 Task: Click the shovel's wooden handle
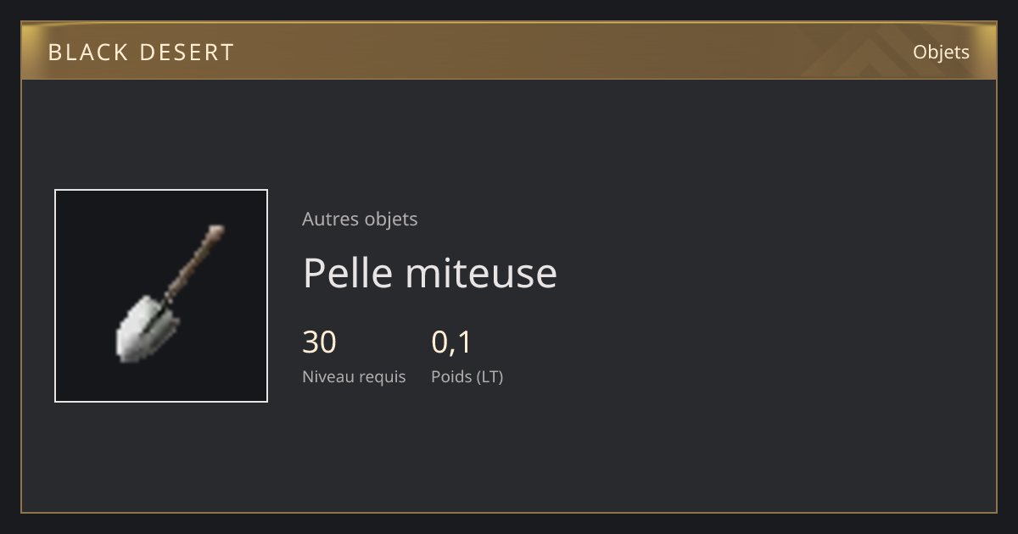195,263
